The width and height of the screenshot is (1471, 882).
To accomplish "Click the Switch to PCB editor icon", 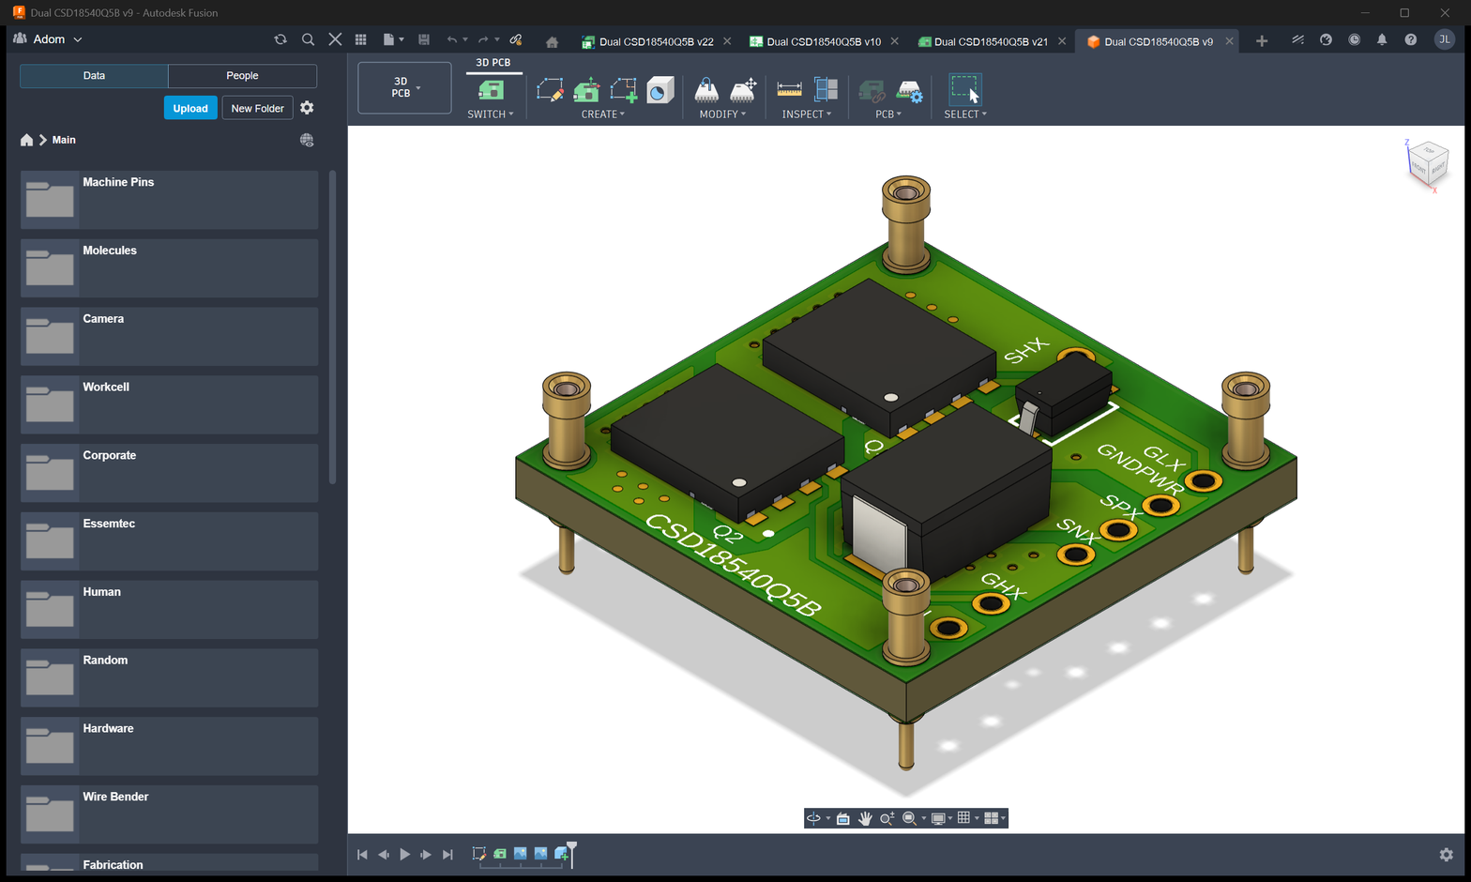I will point(491,90).
